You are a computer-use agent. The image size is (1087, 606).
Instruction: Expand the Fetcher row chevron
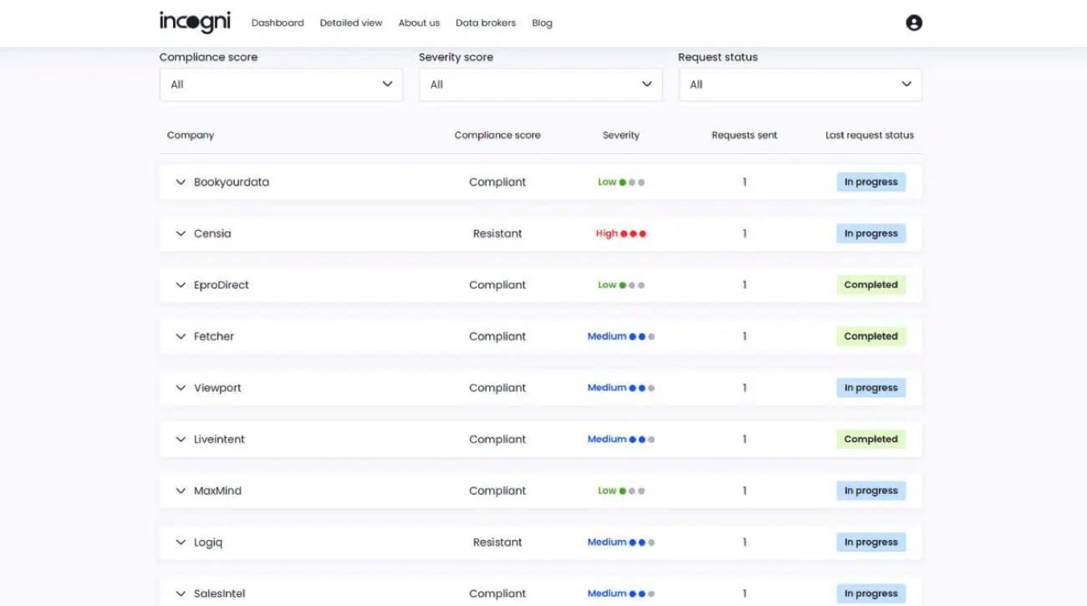pyautogui.click(x=181, y=337)
